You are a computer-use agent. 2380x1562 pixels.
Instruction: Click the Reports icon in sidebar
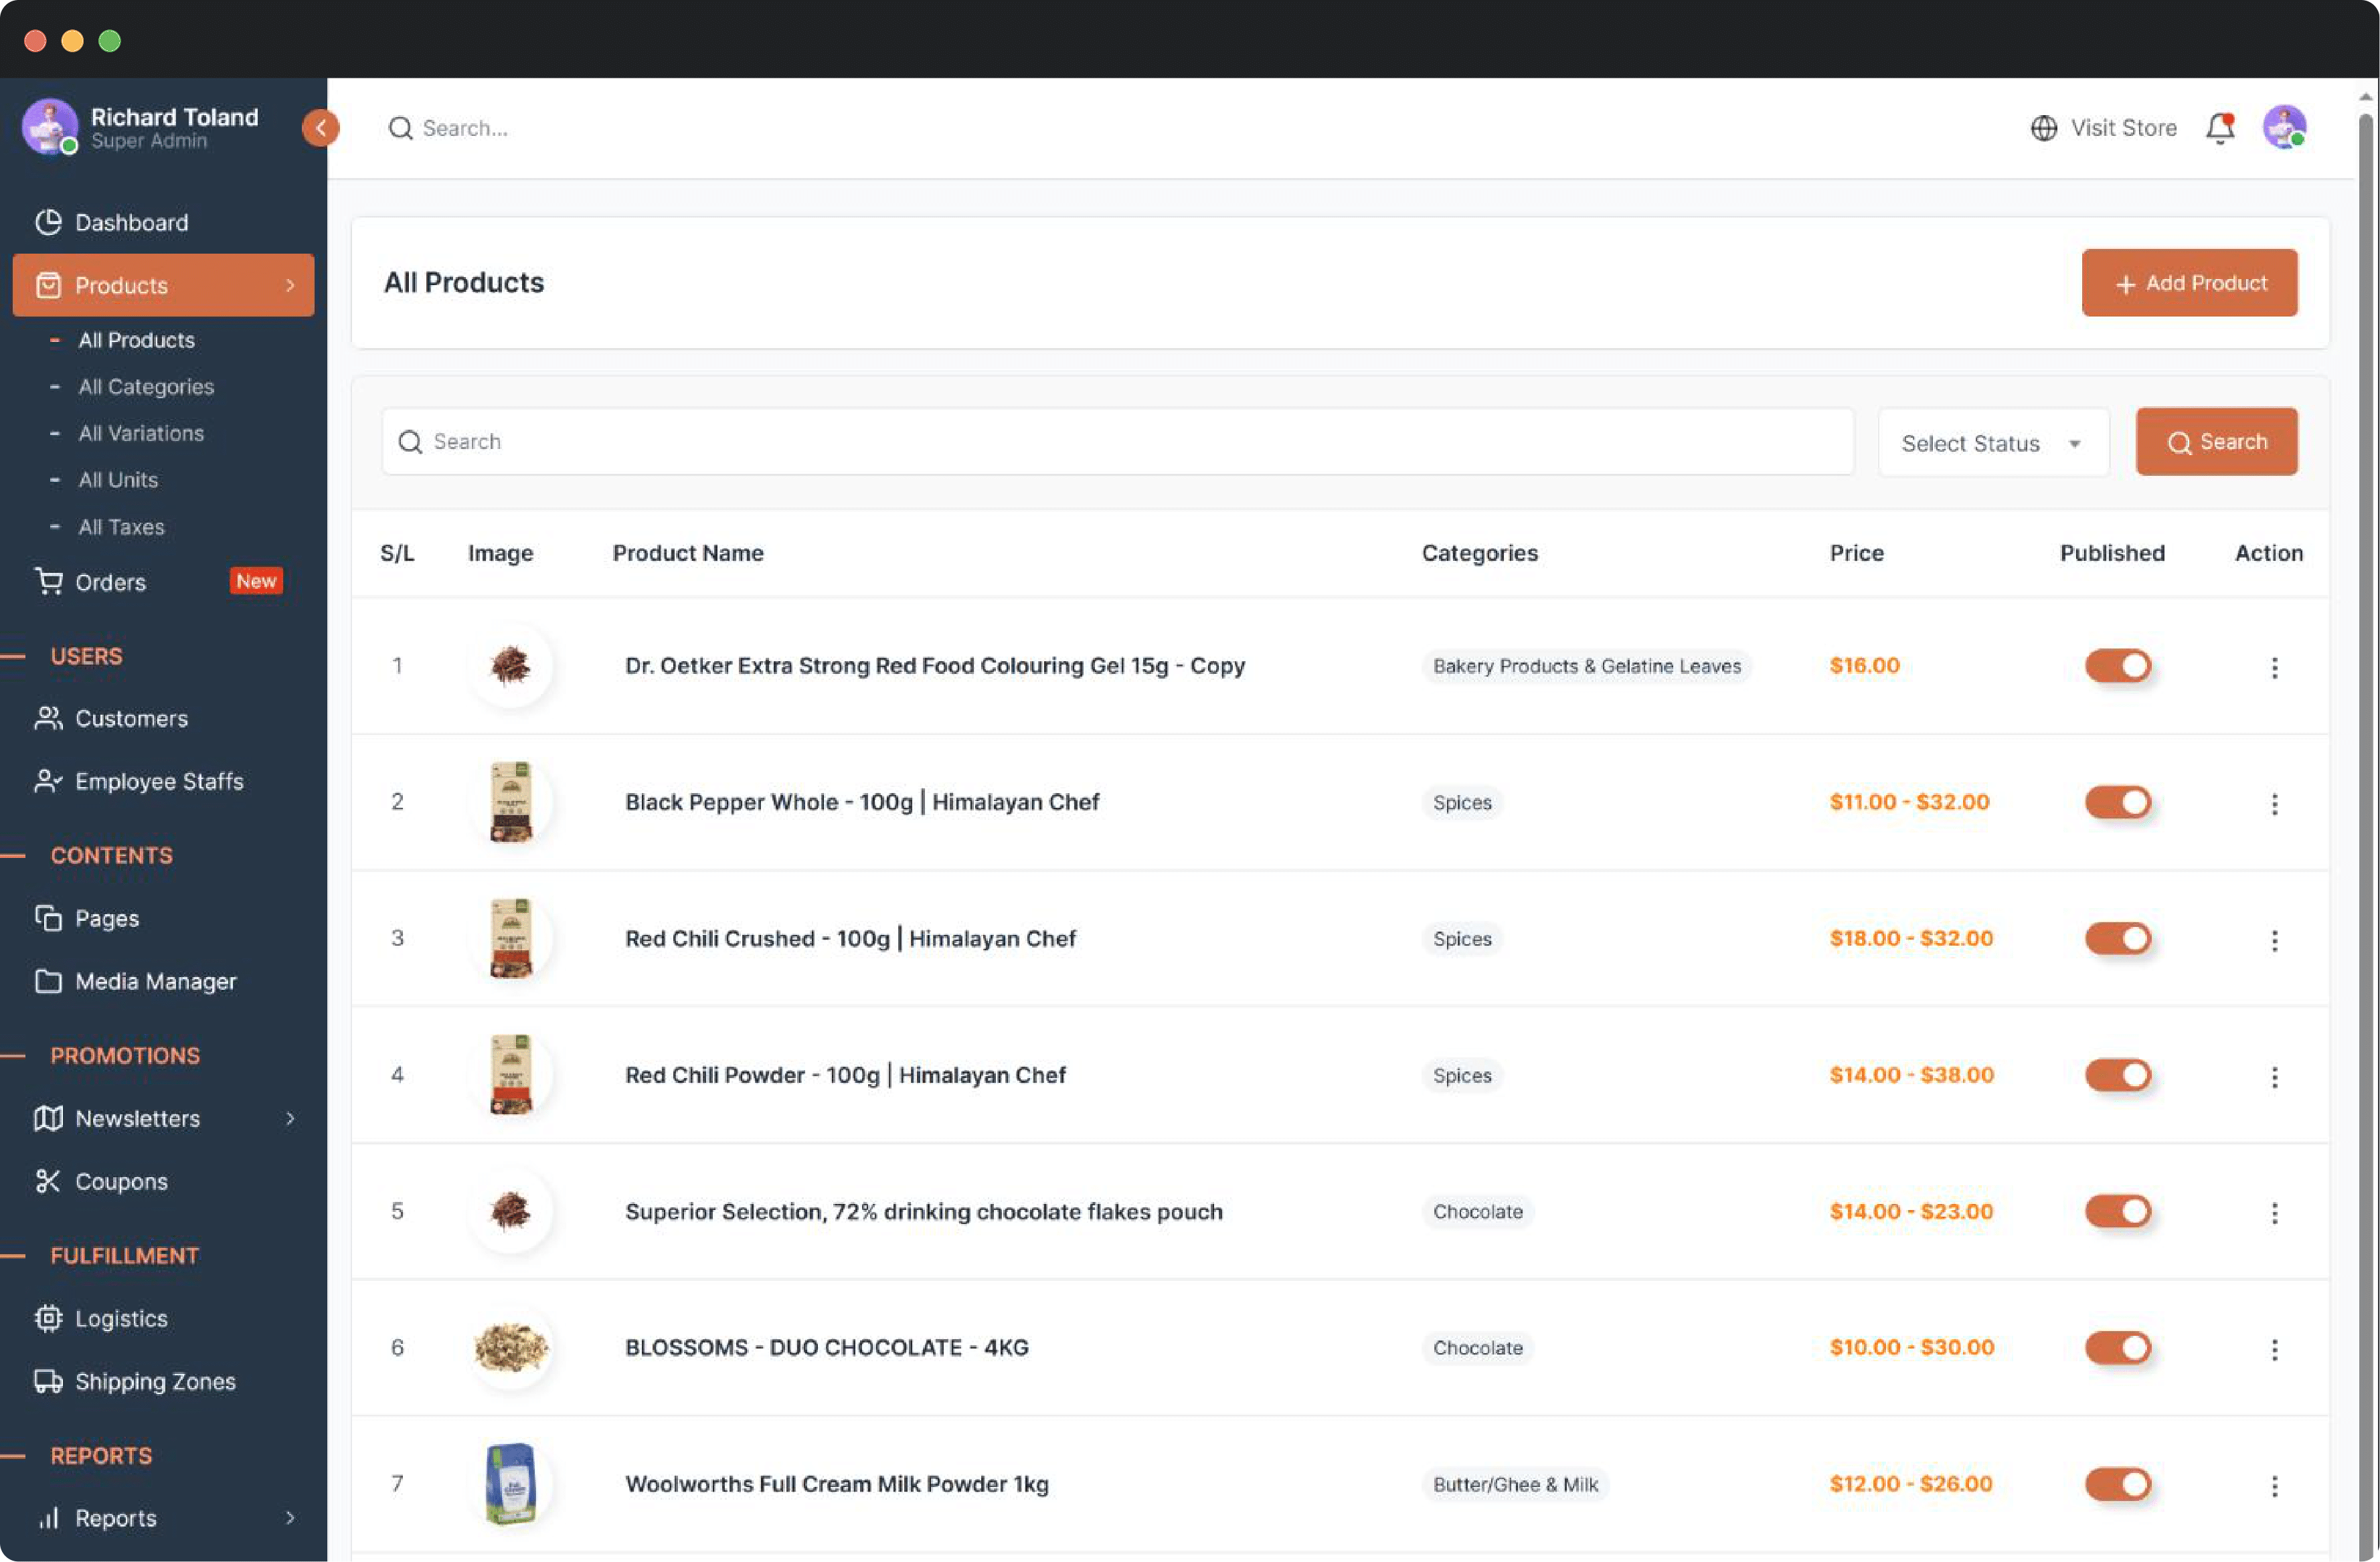pos(46,1515)
